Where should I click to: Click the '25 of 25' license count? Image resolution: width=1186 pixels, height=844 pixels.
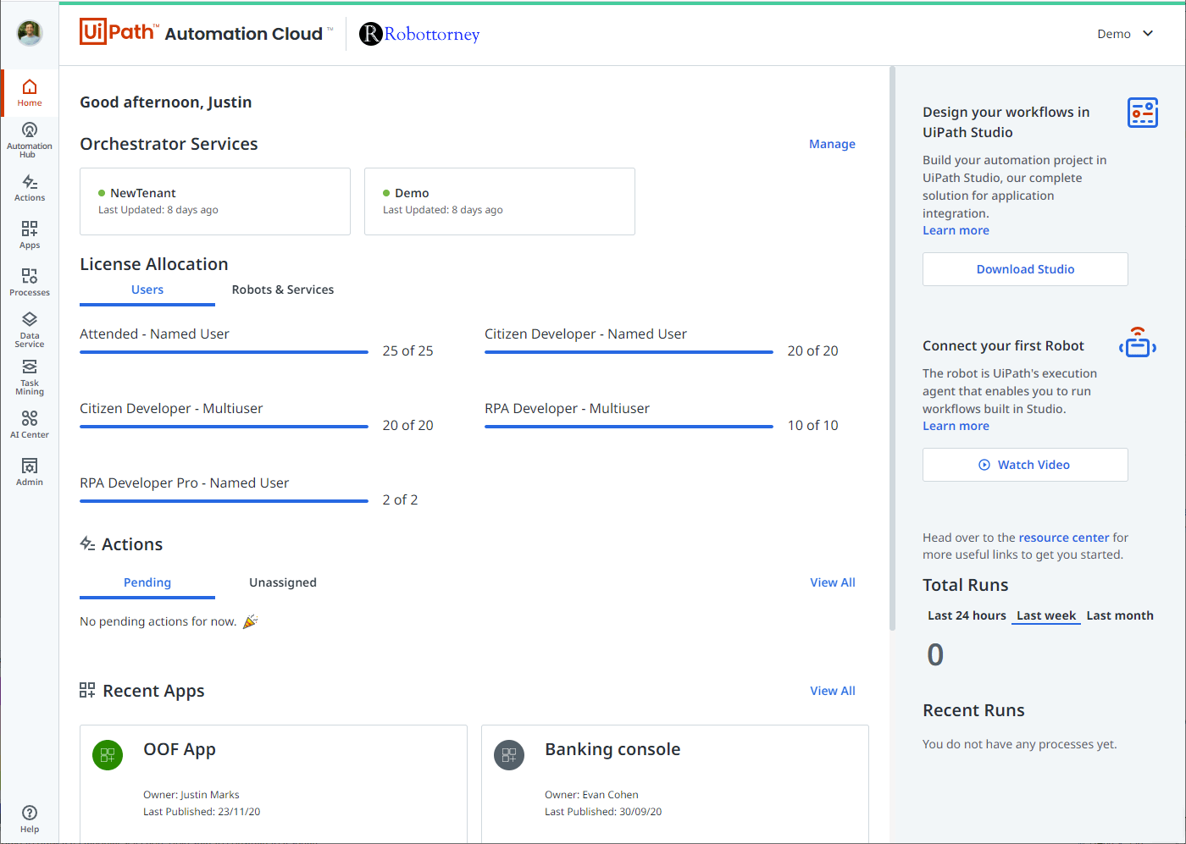[407, 350]
